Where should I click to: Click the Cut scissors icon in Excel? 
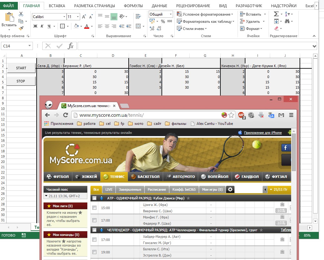pos(21,14)
